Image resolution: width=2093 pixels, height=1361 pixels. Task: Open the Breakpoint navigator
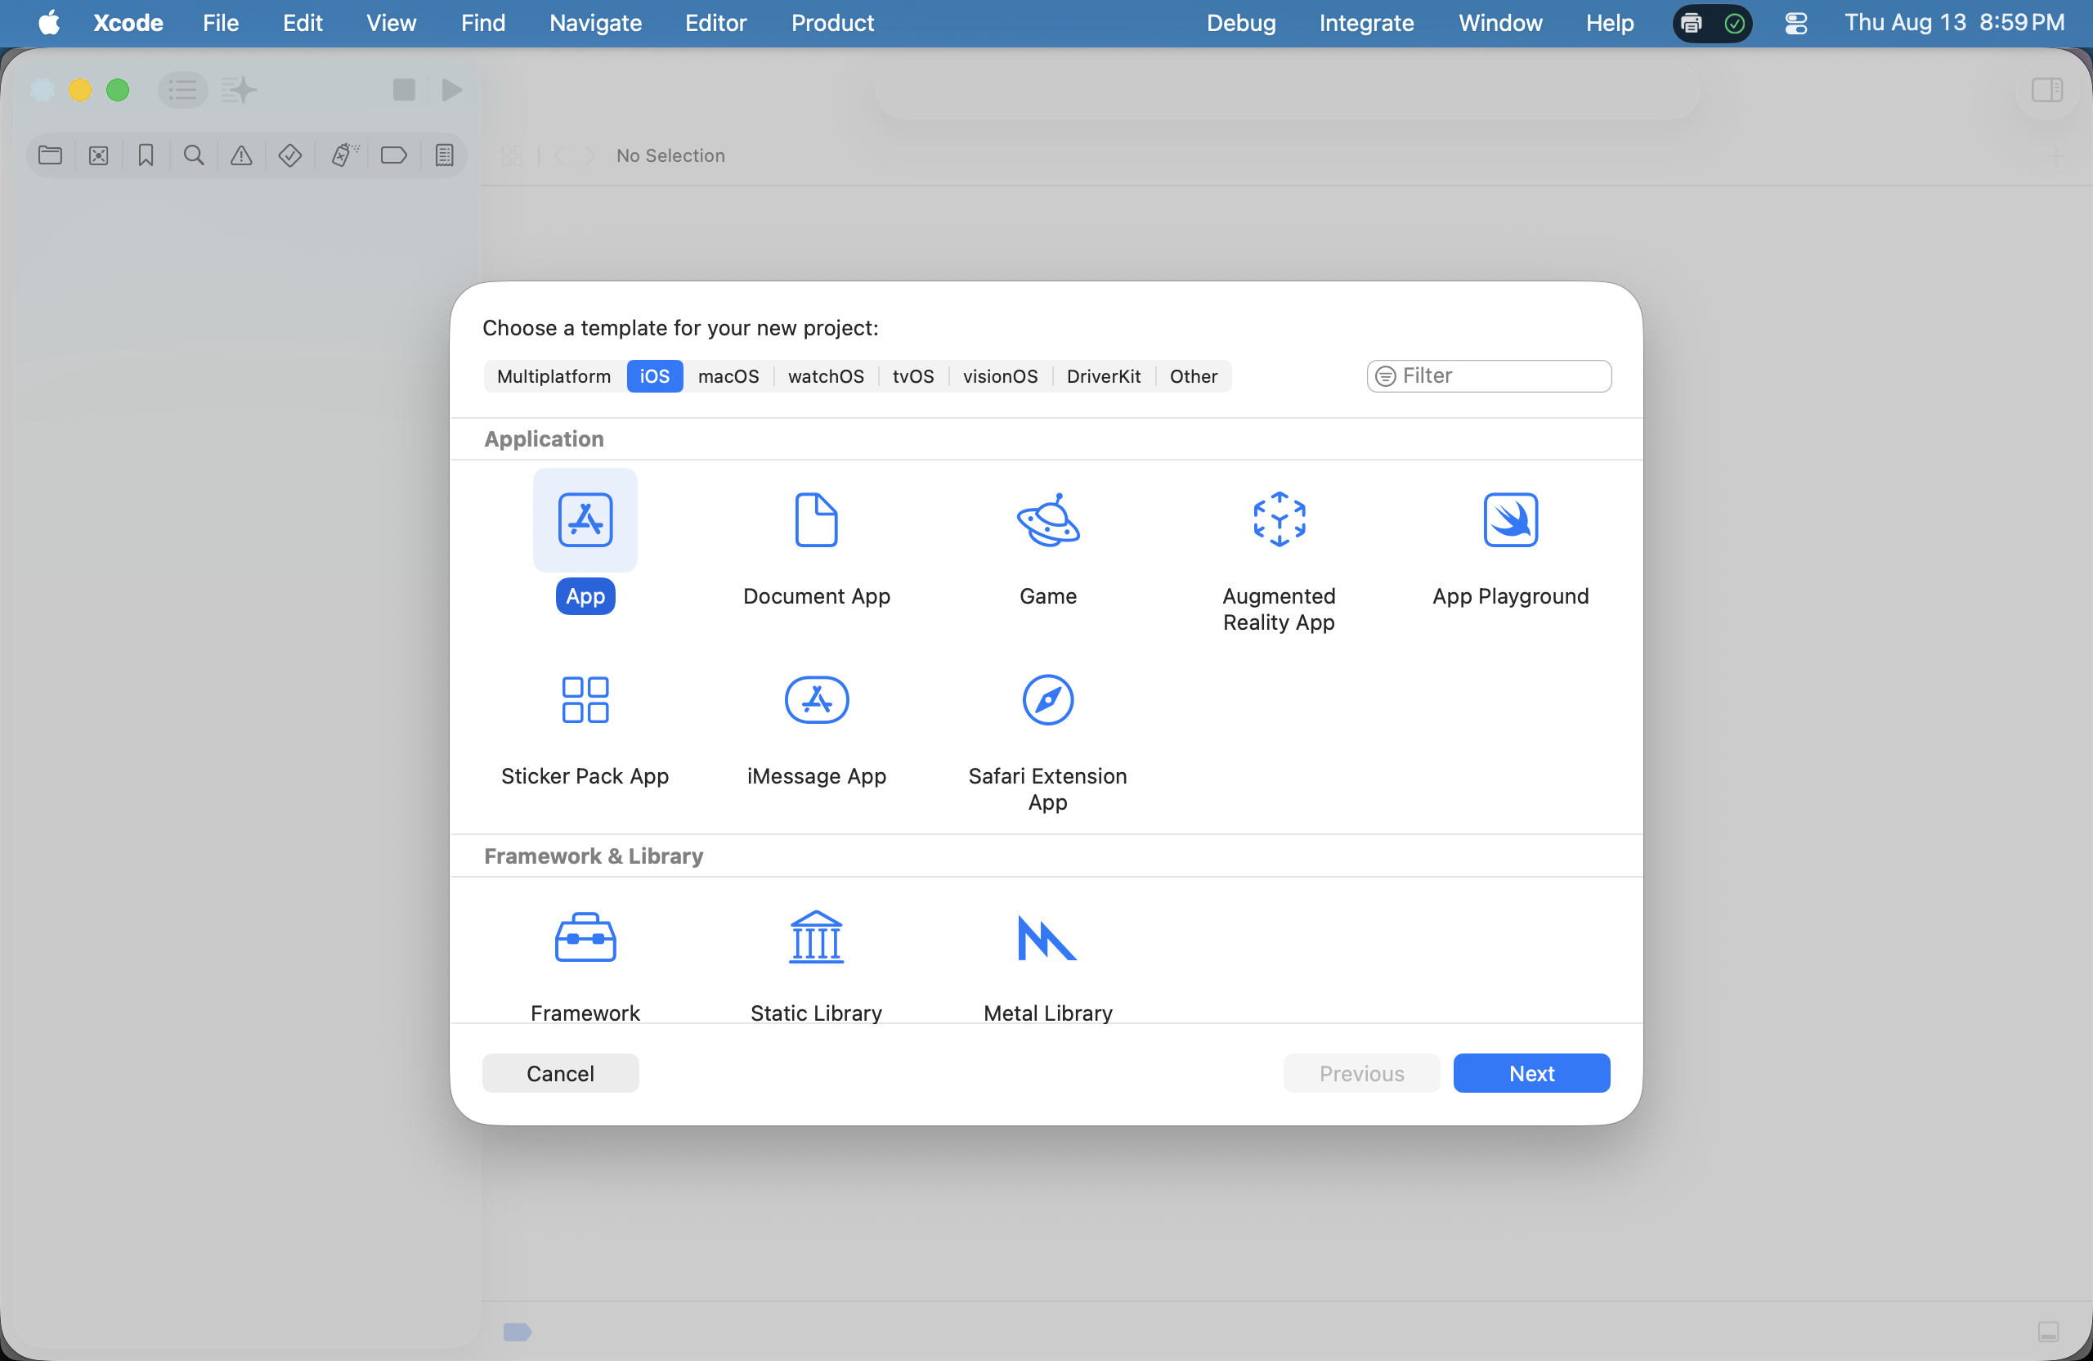393,155
